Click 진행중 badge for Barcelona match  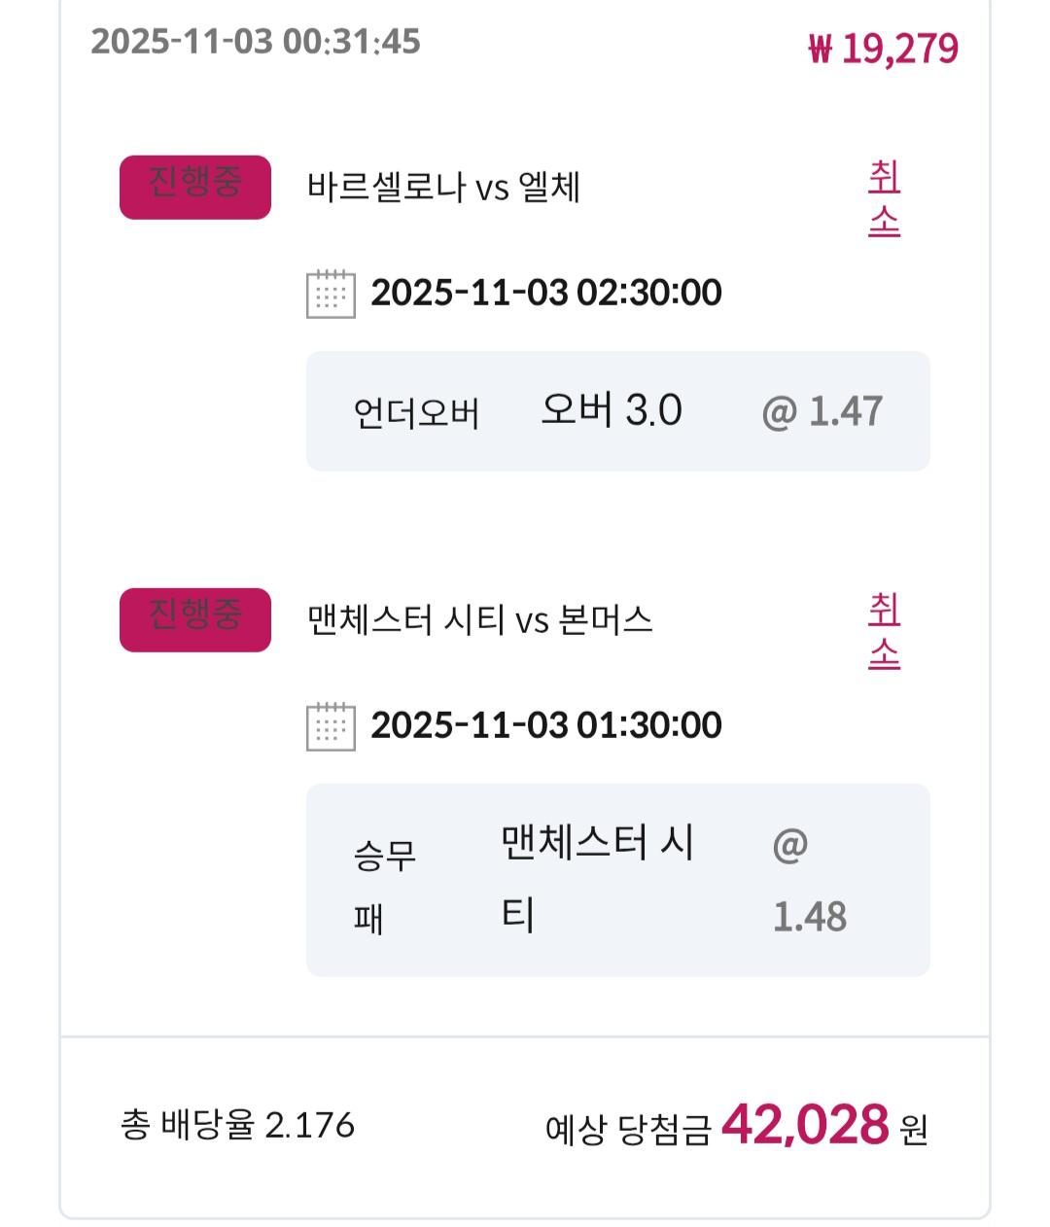[195, 187]
